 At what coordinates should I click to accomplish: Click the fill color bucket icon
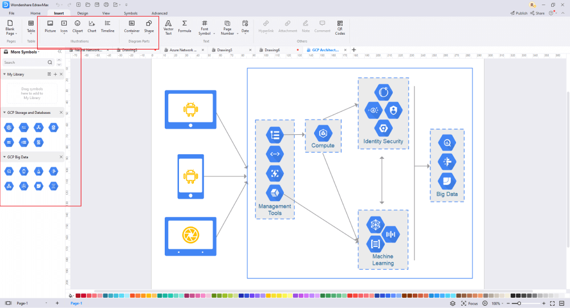click(71, 295)
